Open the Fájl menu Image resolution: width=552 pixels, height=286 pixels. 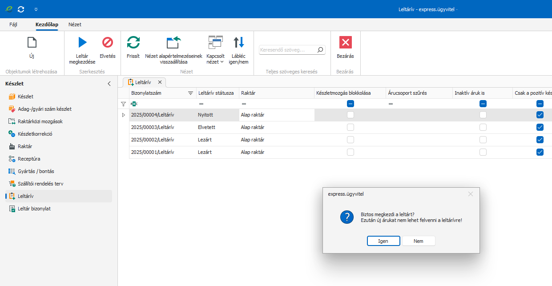(x=13, y=24)
